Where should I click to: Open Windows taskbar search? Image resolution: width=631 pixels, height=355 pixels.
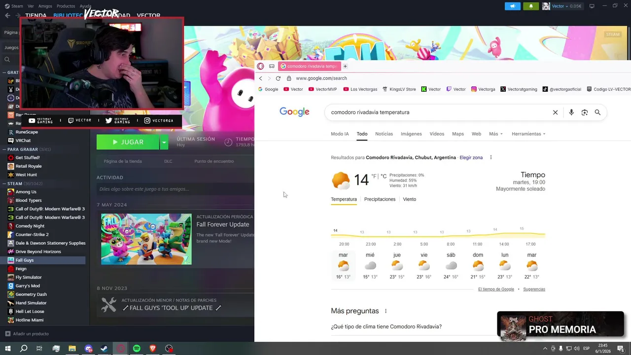tap(24, 349)
